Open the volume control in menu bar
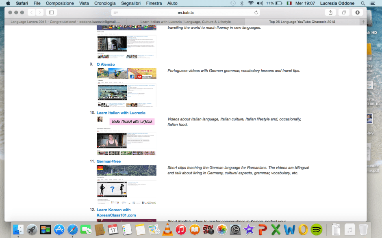Image resolution: width=382 pixels, height=238 pixels. click(x=260, y=3)
